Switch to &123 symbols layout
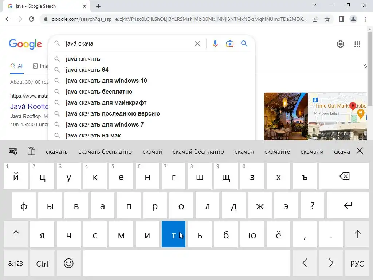The width and height of the screenshot is (373, 280). (16, 263)
